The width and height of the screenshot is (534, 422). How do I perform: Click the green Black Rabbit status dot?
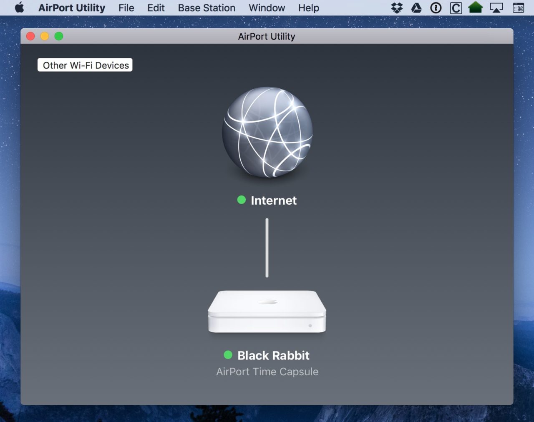click(x=228, y=355)
